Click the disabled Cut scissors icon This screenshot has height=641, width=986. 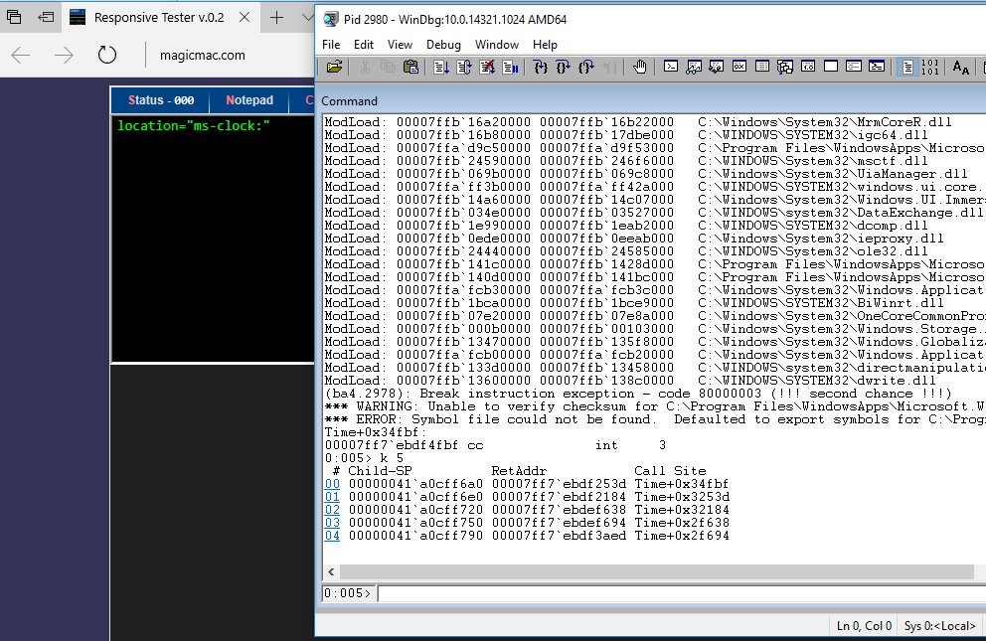[x=365, y=68]
